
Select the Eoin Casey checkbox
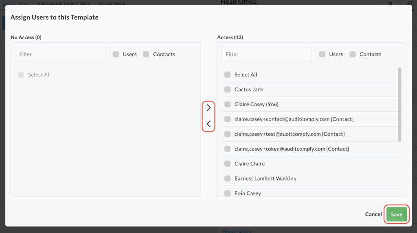[x=227, y=193]
